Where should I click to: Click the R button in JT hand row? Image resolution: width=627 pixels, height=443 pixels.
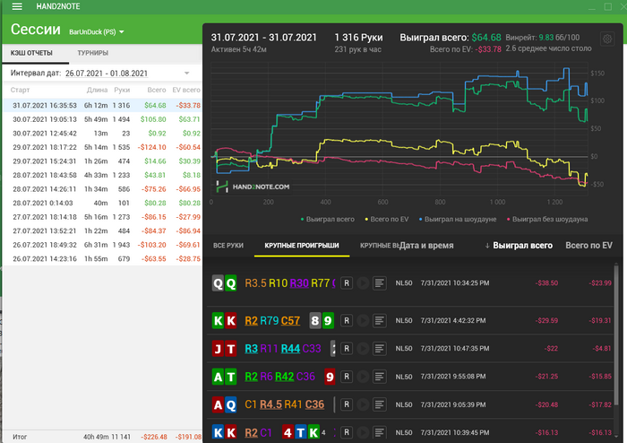(x=347, y=349)
